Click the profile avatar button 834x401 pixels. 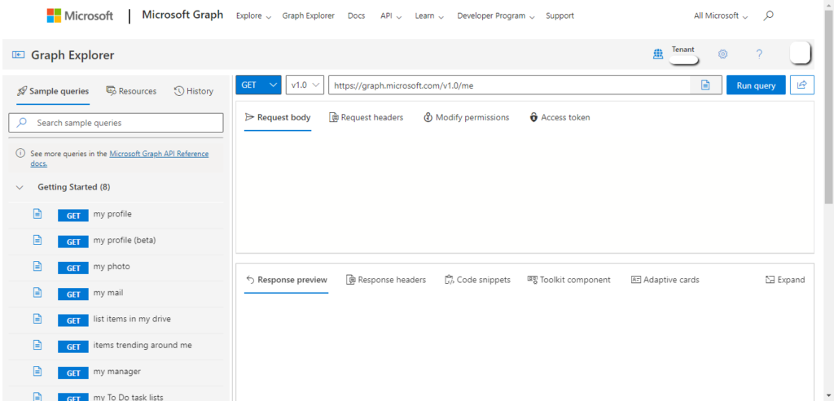[x=800, y=53]
